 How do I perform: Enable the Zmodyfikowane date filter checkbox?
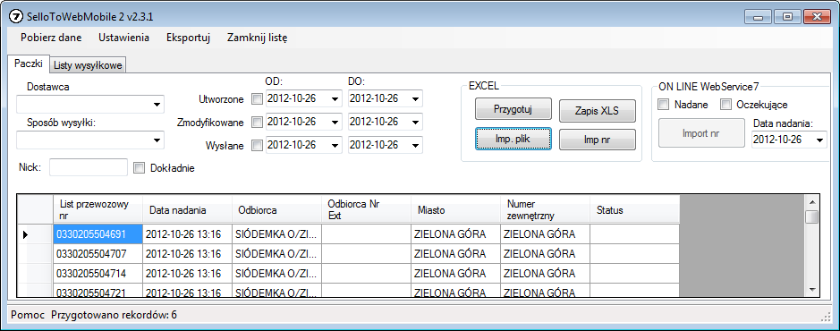[x=258, y=123]
